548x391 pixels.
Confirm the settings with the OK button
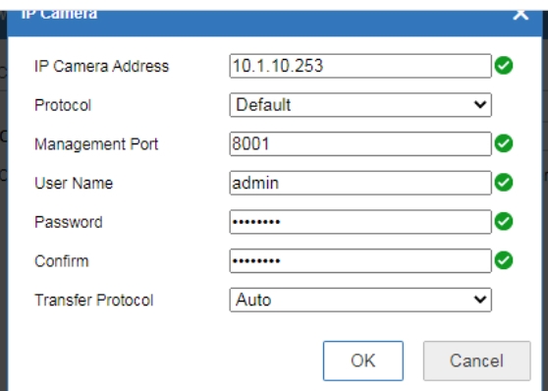point(363,361)
